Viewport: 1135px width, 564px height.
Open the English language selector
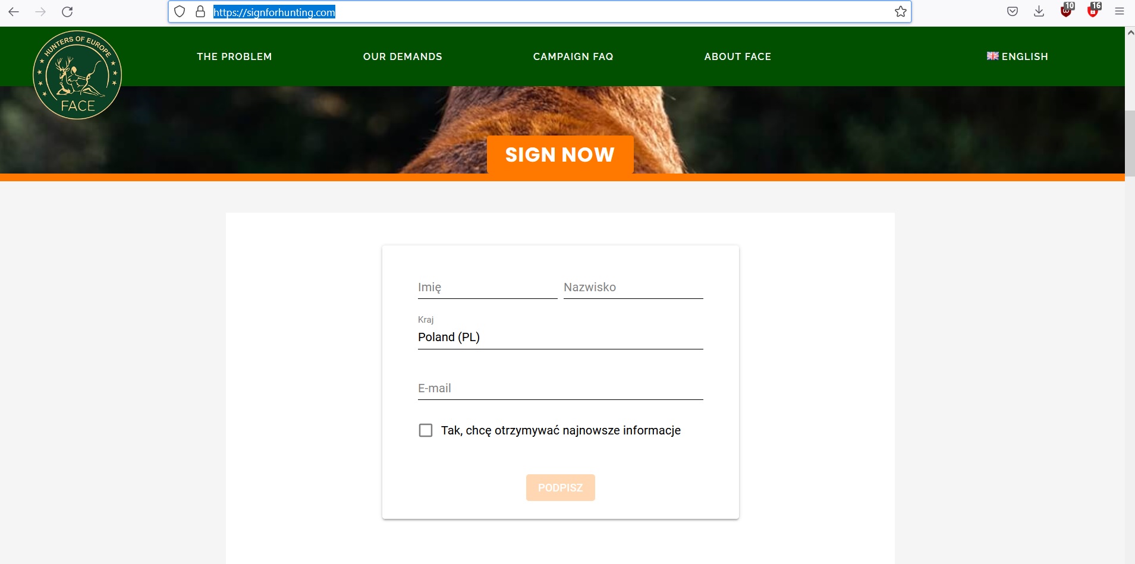(x=1017, y=56)
